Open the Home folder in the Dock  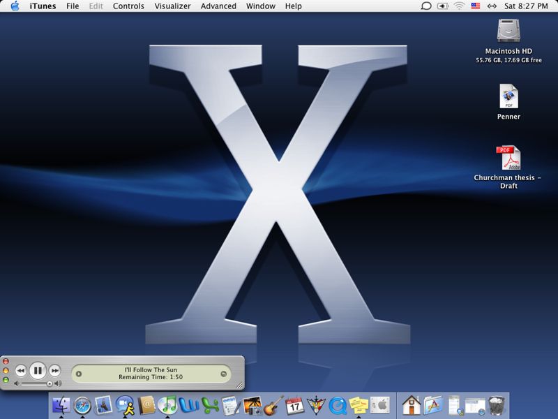pyautogui.click(x=412, y=405)
